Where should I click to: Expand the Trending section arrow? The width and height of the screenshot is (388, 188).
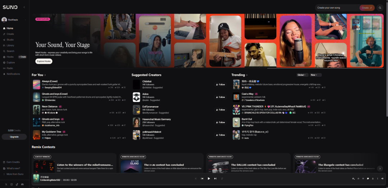tap(247, 75)
